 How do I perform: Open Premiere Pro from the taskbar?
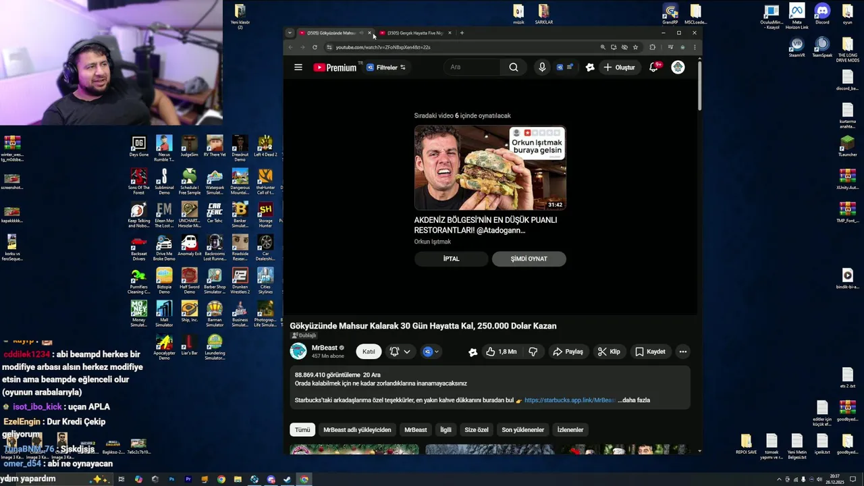(x=188, y=479)
